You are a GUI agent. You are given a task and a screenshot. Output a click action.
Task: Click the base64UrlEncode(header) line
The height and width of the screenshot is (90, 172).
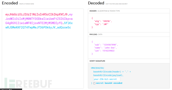112,72
